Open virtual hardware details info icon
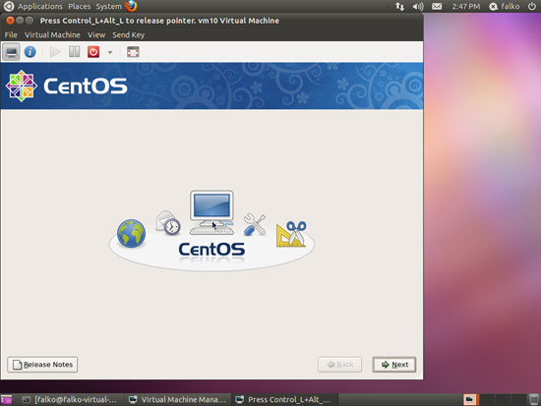The height and width of the screenshot is (406, 541). [x=30, y=52]
